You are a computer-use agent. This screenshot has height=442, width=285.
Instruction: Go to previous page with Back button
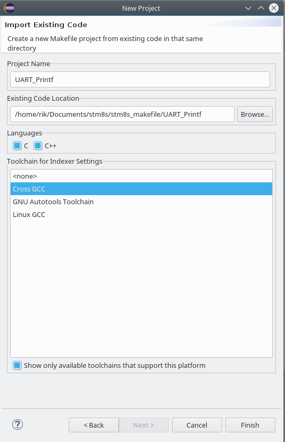94,425
